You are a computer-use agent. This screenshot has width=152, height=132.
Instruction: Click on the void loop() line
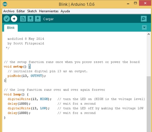[16, 94]
